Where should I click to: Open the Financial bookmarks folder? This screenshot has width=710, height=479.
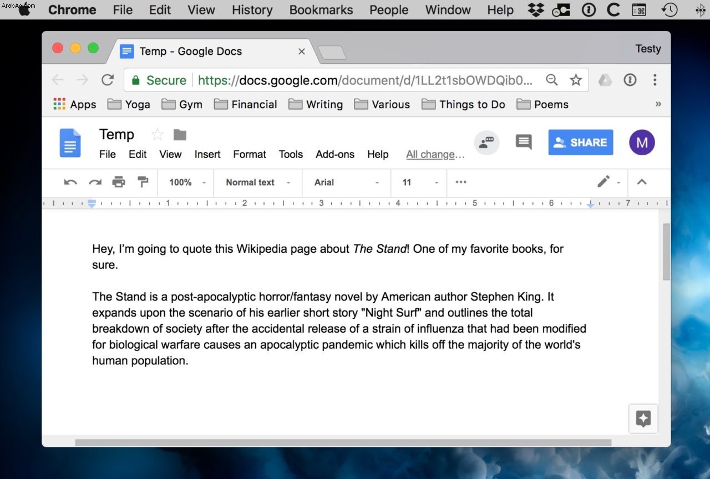point(245,104)
